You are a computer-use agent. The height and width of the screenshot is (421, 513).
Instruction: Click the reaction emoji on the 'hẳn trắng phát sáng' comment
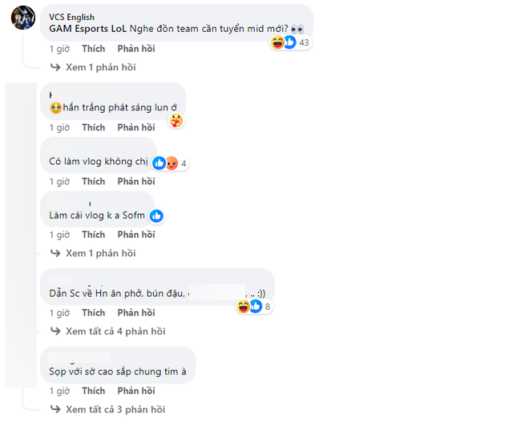(x=176, y=121)
